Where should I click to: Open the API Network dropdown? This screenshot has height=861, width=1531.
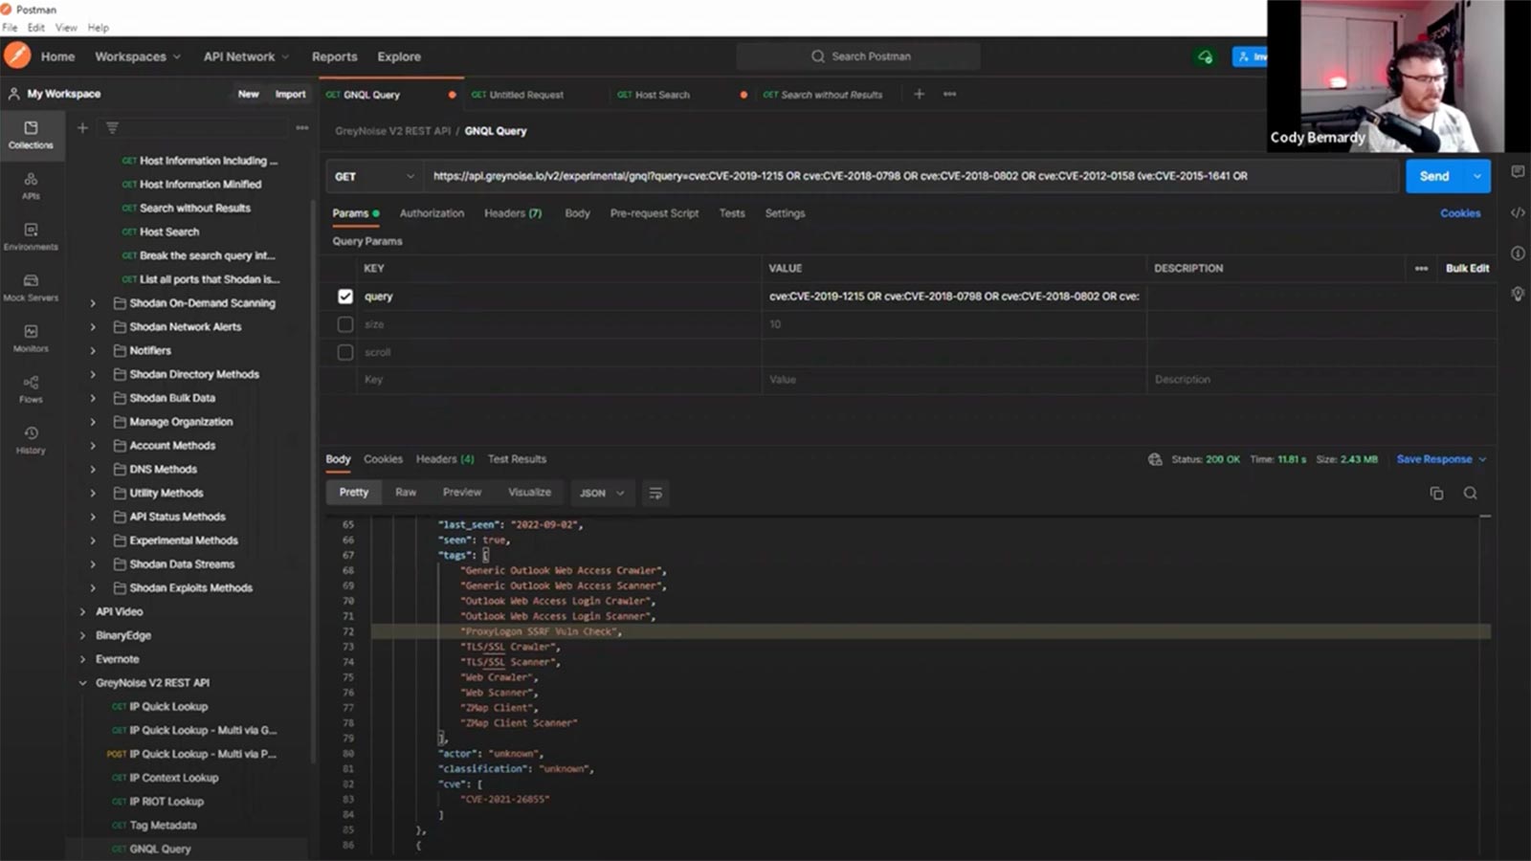point(246,56)
